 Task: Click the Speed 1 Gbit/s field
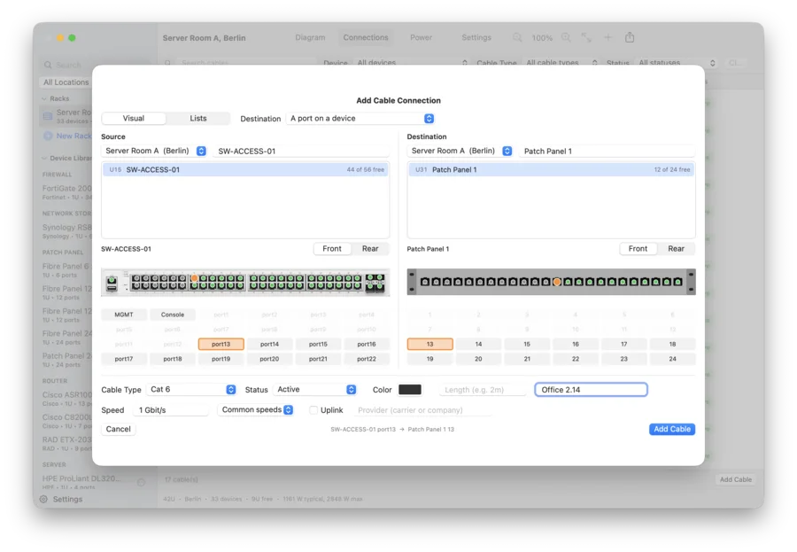click(171, 410)
